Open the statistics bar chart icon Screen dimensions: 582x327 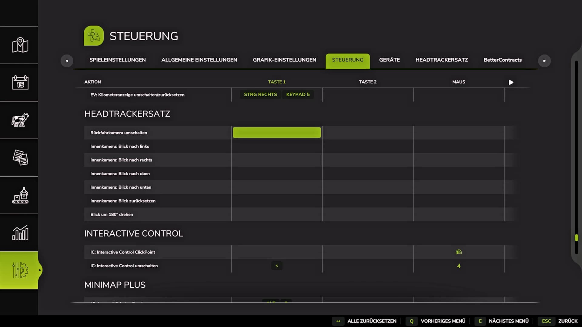pyautogui.click(x=20, y=233)
